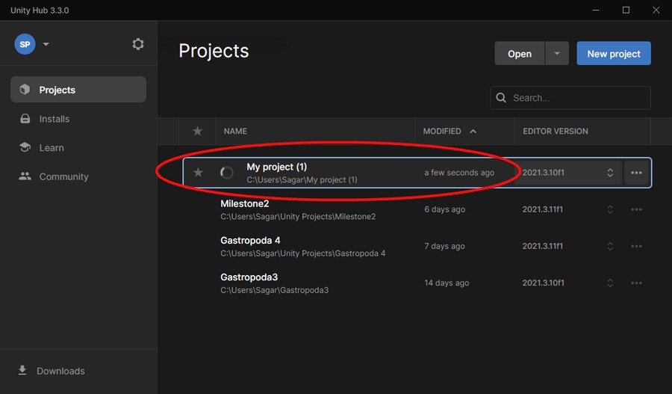This screenshot has width=672, height=394.
Task: Click version 2021.3.11f1 in Gastropoda 4 row
Action: click(543, 247)
